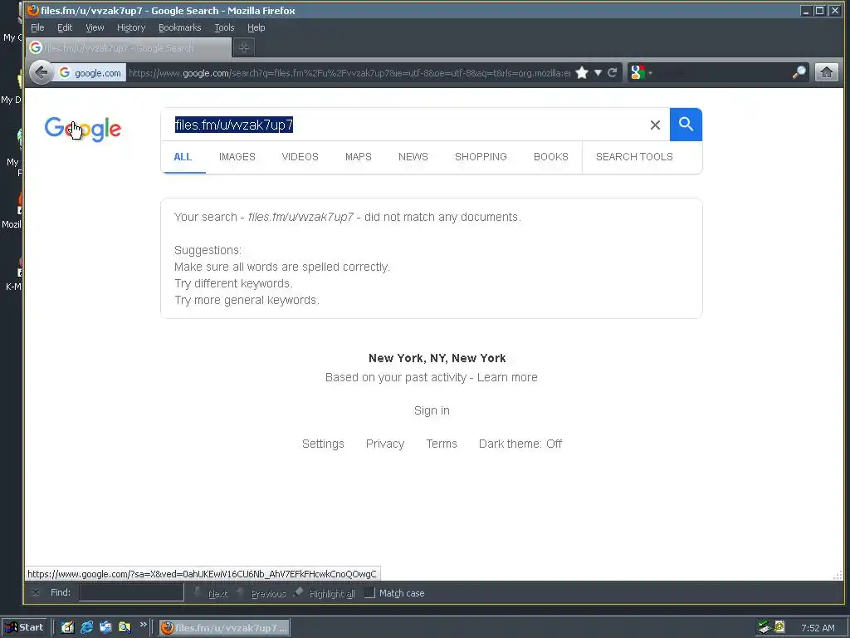
Task: Toggle Dark theme: Off link
Action: [520, 444]
